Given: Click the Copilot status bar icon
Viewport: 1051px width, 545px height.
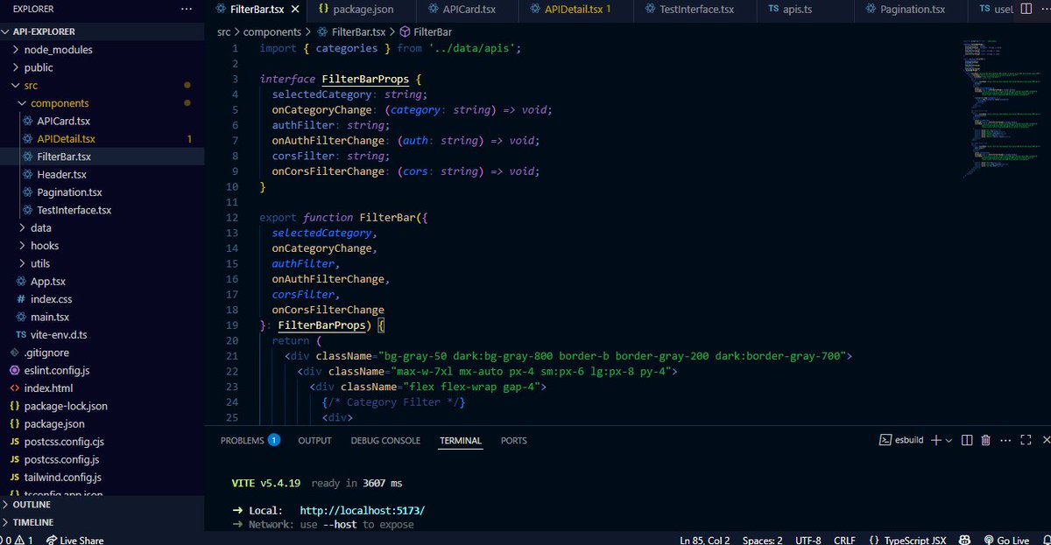Looking at the screenshot, I should click(x=964, y=540).
